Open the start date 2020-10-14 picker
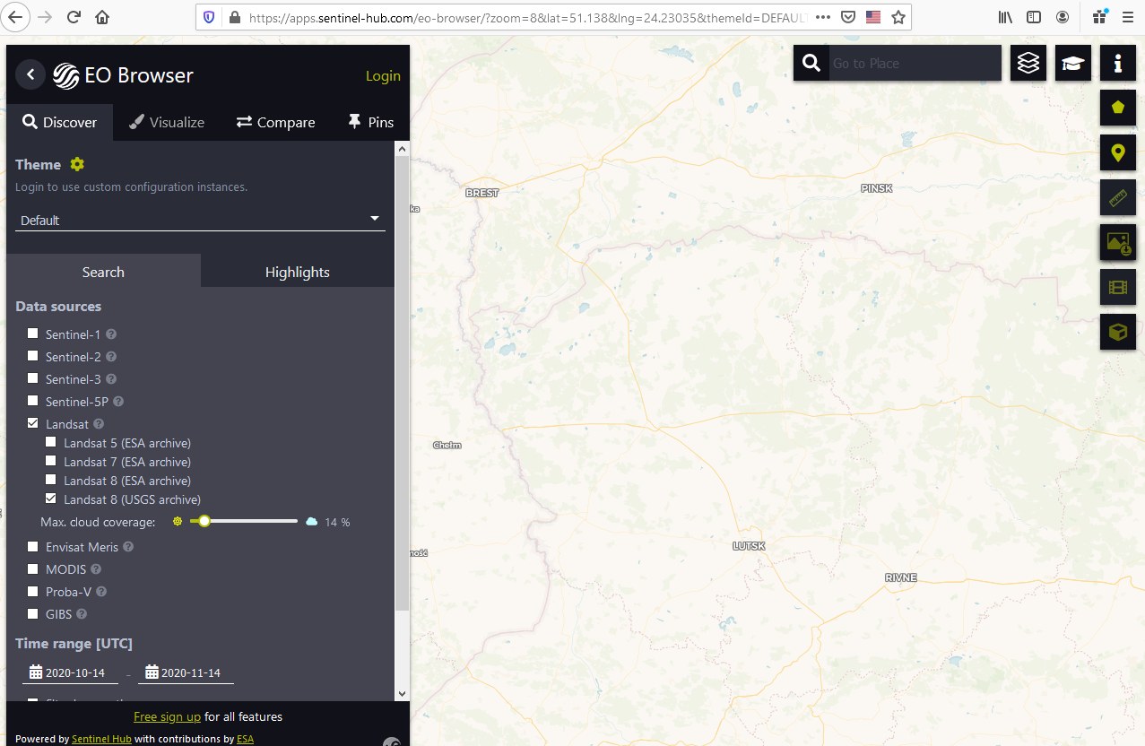Screen dimensions: 1145x746 pyautogui.click(x=68, y=672)
